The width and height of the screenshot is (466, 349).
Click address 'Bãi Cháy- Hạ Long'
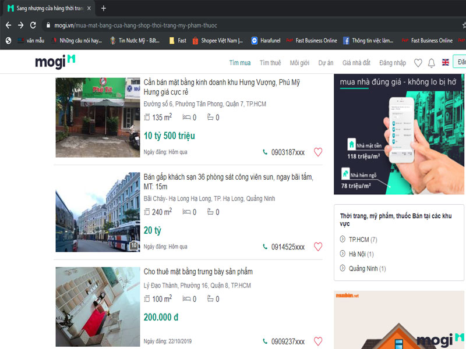tap(209, 198)
